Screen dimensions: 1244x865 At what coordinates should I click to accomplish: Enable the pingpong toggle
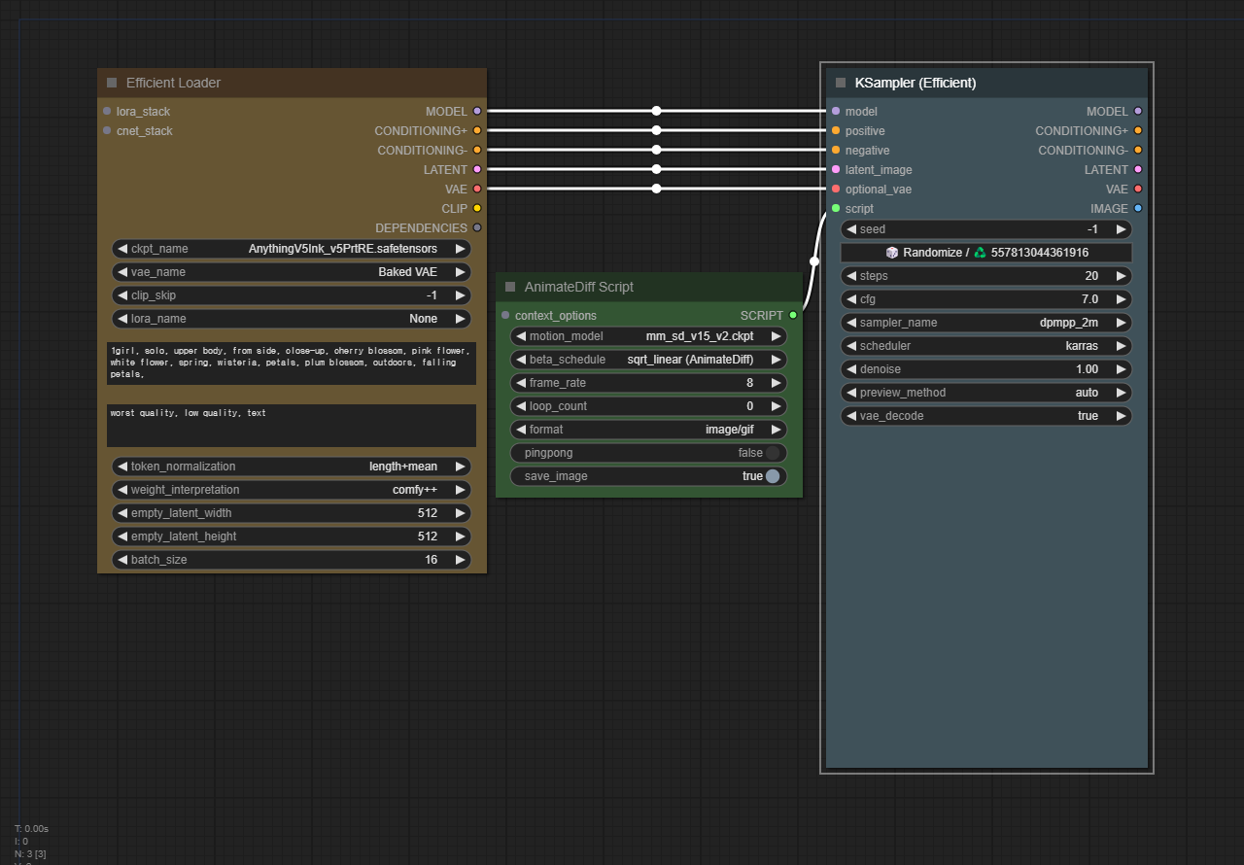pyautogui.click(x=773, y=452)
